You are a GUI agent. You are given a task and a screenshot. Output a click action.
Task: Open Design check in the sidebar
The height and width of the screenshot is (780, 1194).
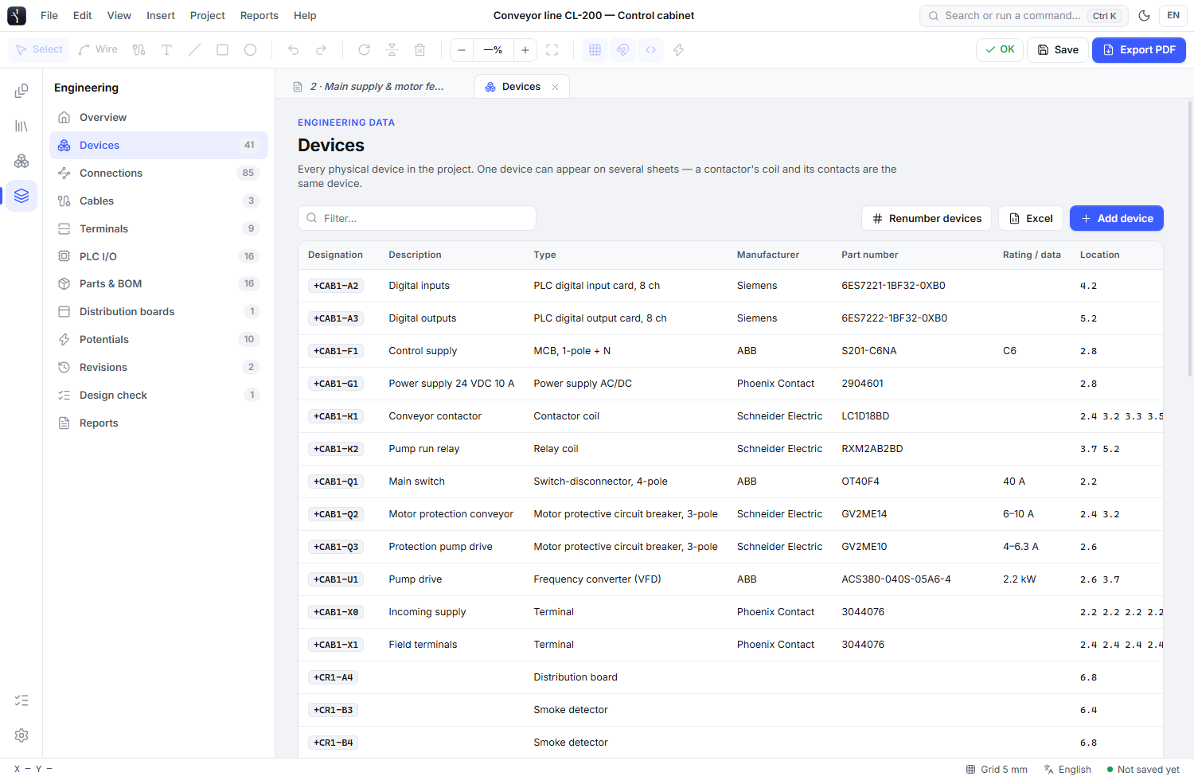point(159,395)
